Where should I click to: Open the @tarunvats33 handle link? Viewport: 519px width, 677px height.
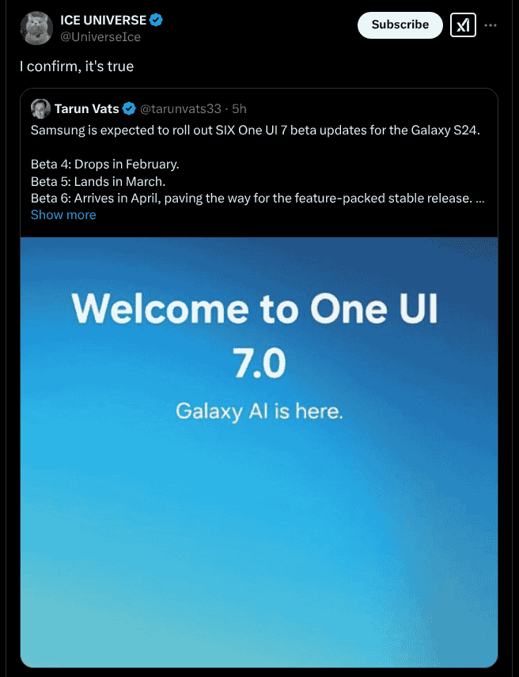180,109
